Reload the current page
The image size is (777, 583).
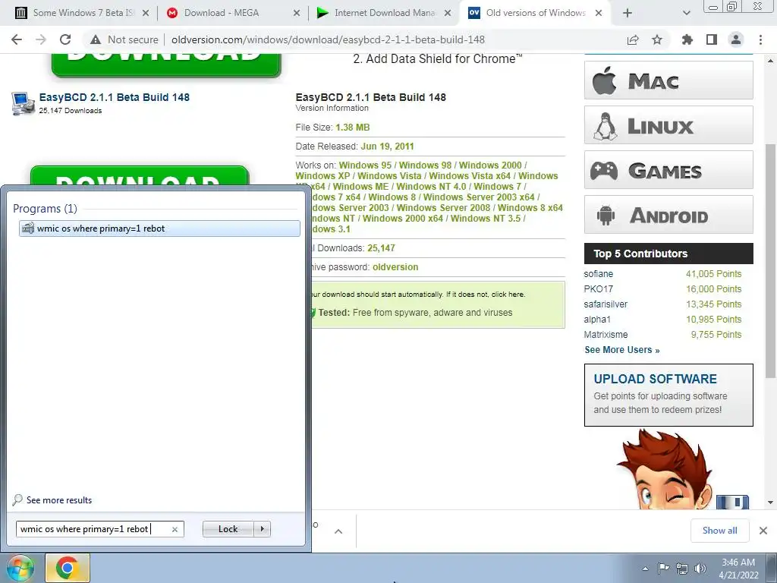pos(65,39)
